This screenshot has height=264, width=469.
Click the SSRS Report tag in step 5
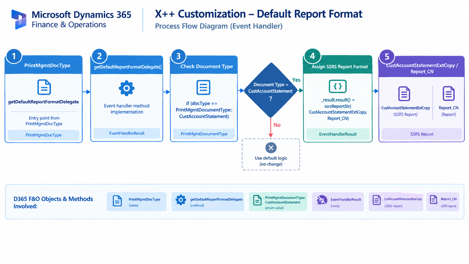pos(422,134)
